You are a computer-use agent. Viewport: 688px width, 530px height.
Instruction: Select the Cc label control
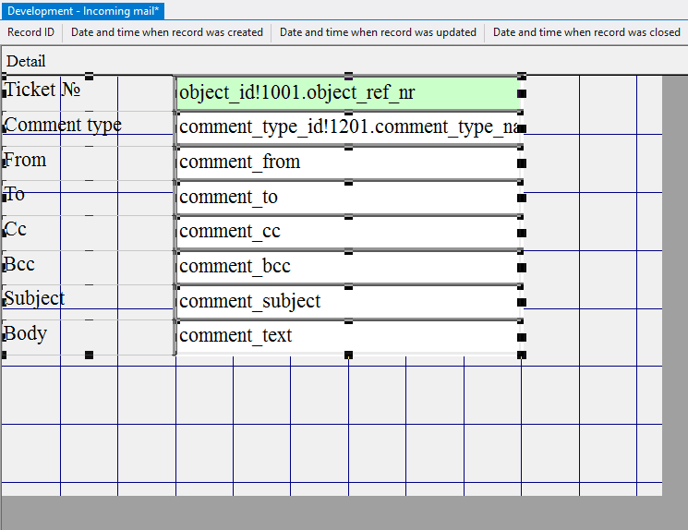point(17,229)
